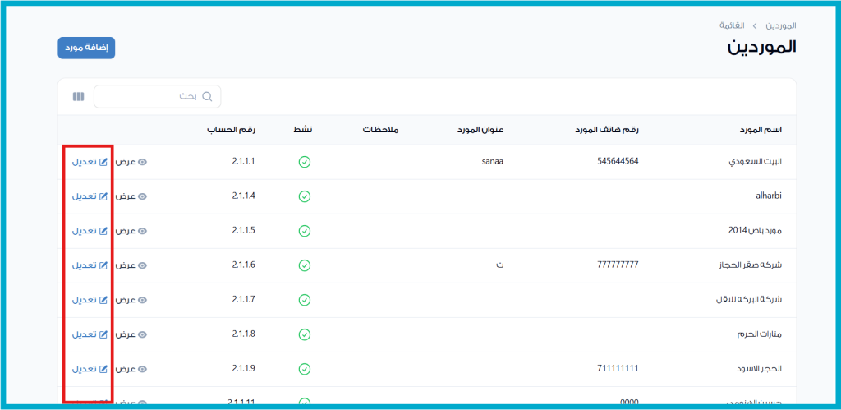The width and height of the screenshot is (841, 410).
Task: Click view eye icon for منارات الحرم
Action: 142,334
